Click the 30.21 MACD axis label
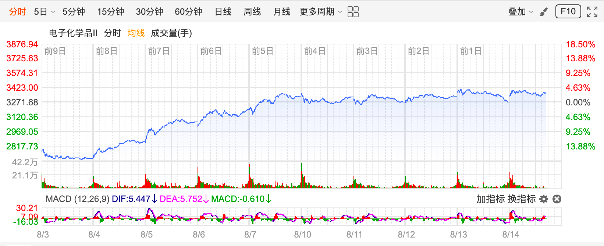 (27, 208)
